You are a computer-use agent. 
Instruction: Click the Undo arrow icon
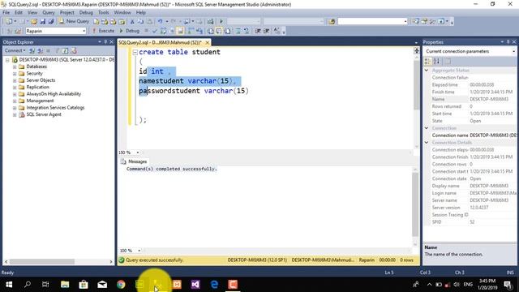coord(161,21)
